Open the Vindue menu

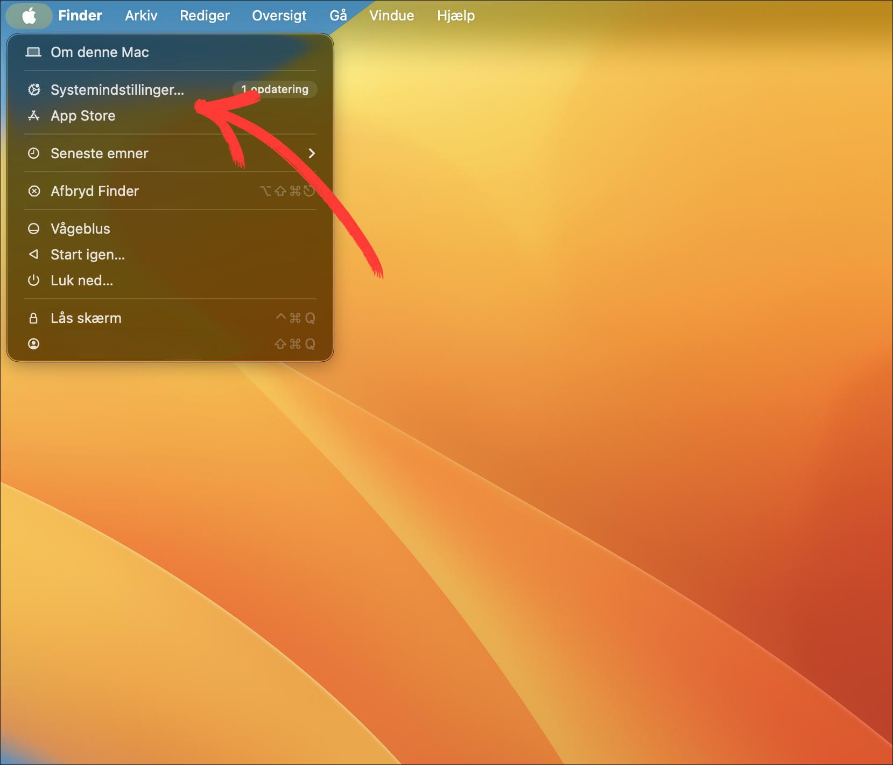tap(391, 16)
